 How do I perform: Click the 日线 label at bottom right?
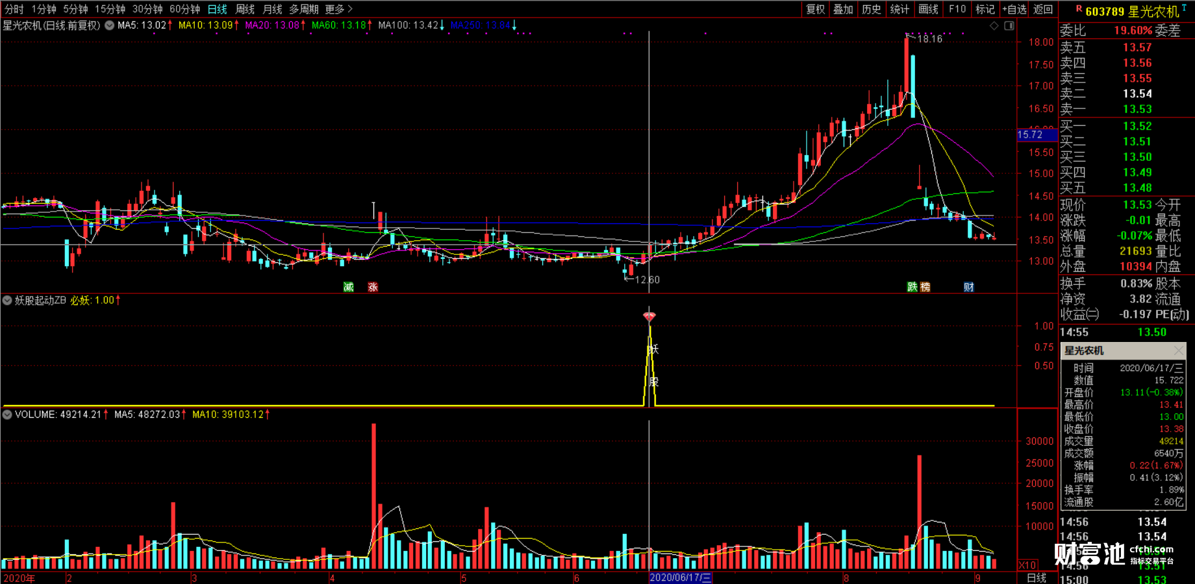pyautogui.click(x=1036, y=578)
